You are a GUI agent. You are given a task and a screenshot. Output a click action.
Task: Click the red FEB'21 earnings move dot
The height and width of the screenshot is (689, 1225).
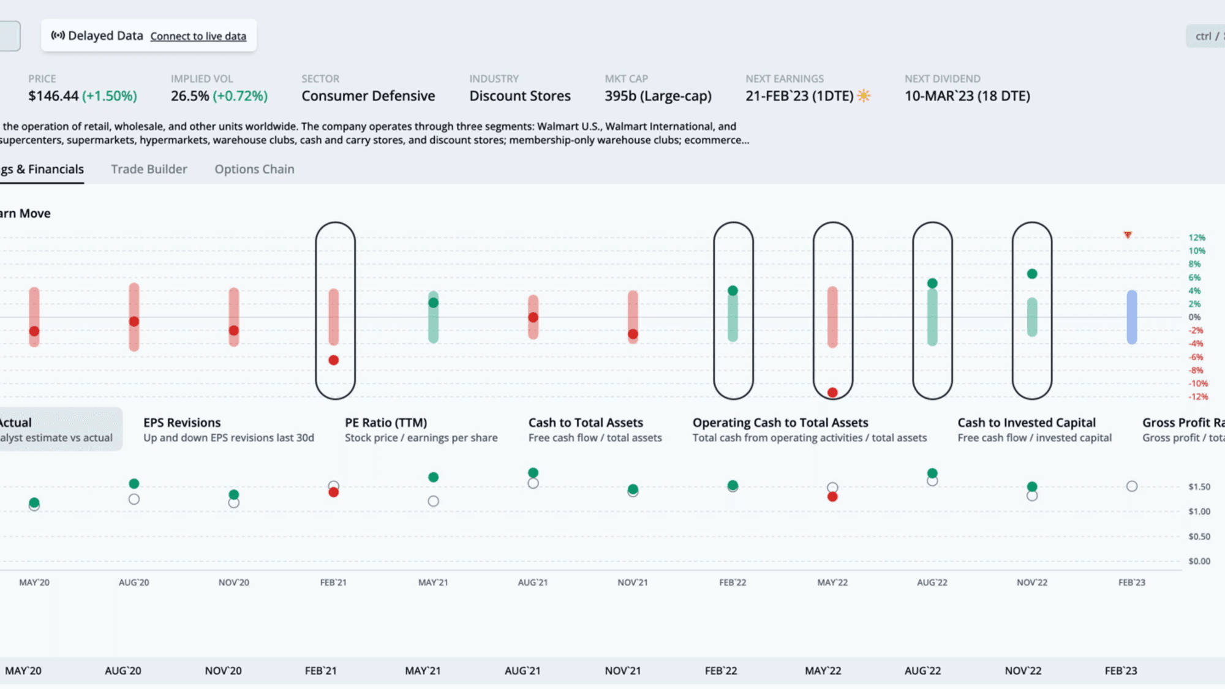[333, 360]
